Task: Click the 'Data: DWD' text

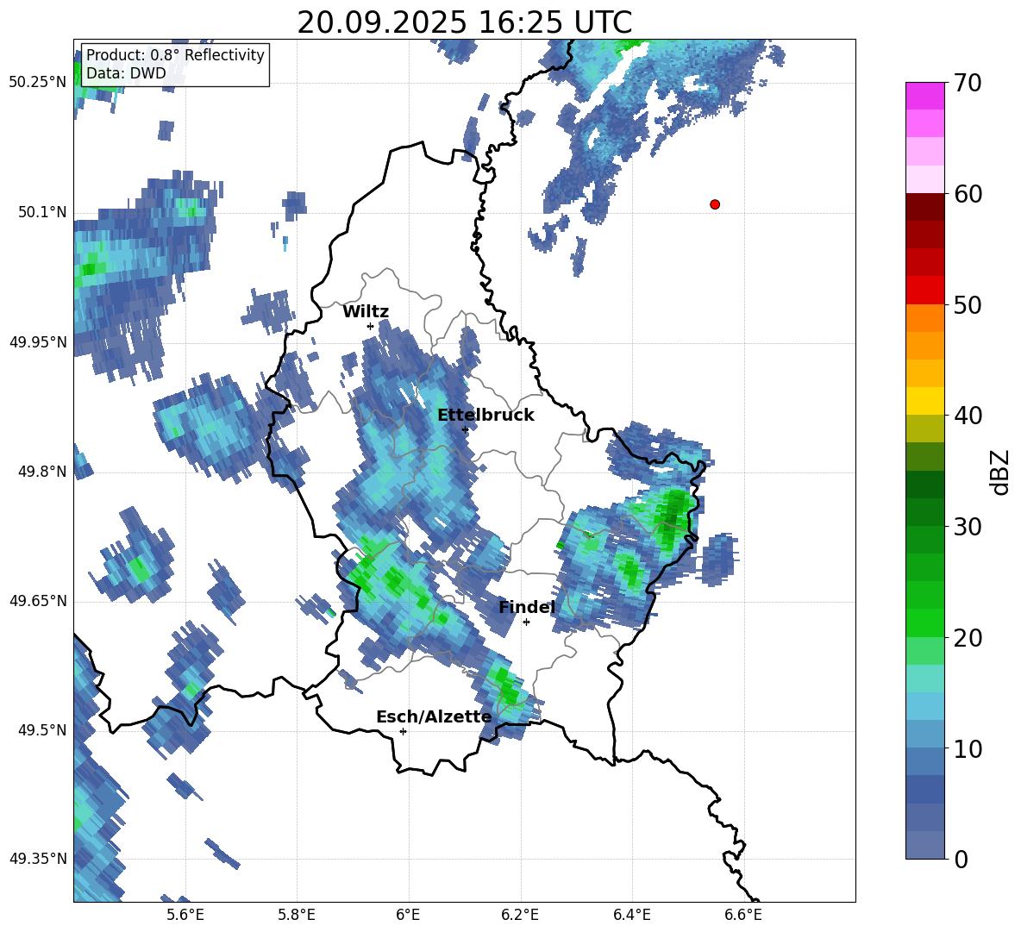Action: (x=126, y=73)
